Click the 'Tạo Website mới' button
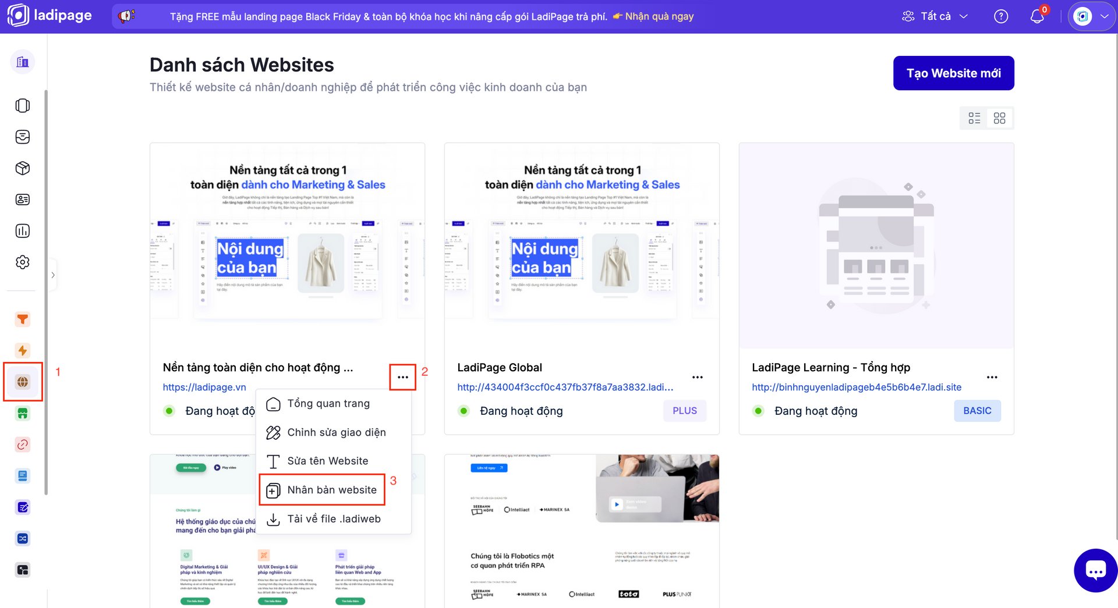The image size is (1118, 608). pyautogui.click(x=953, y=73)
